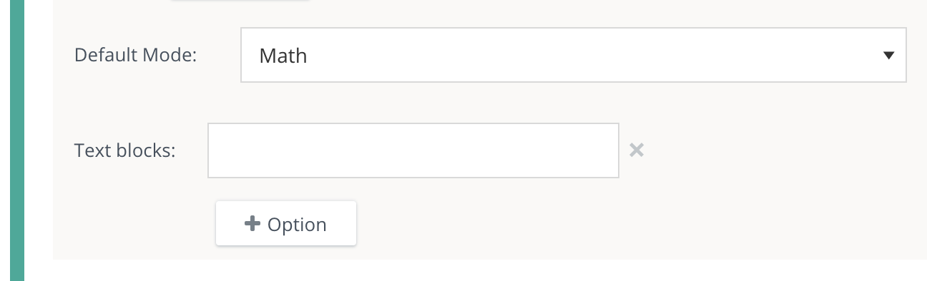Click the plus icon in Option button
The image size is (927, 281).
252,224
